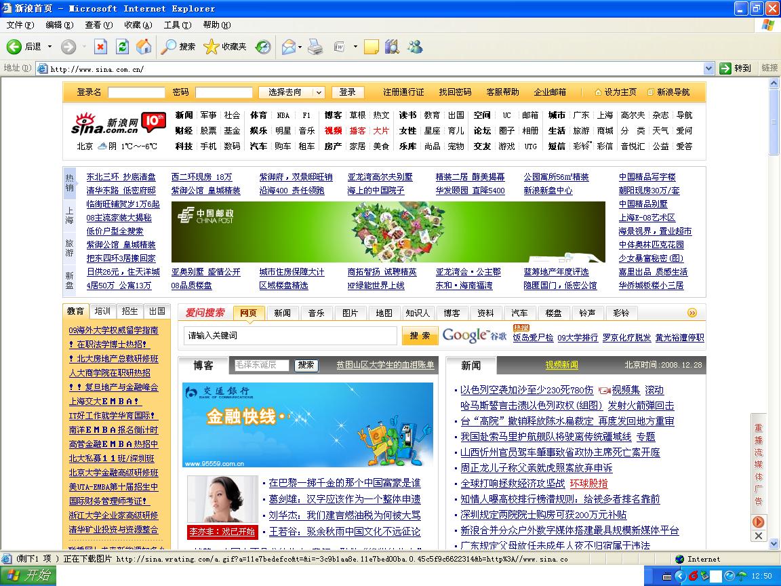Image resolution: width=781 pixels, height=586 pixels.
Task: Open the 注册通行证 link
Action: (403, 92)
